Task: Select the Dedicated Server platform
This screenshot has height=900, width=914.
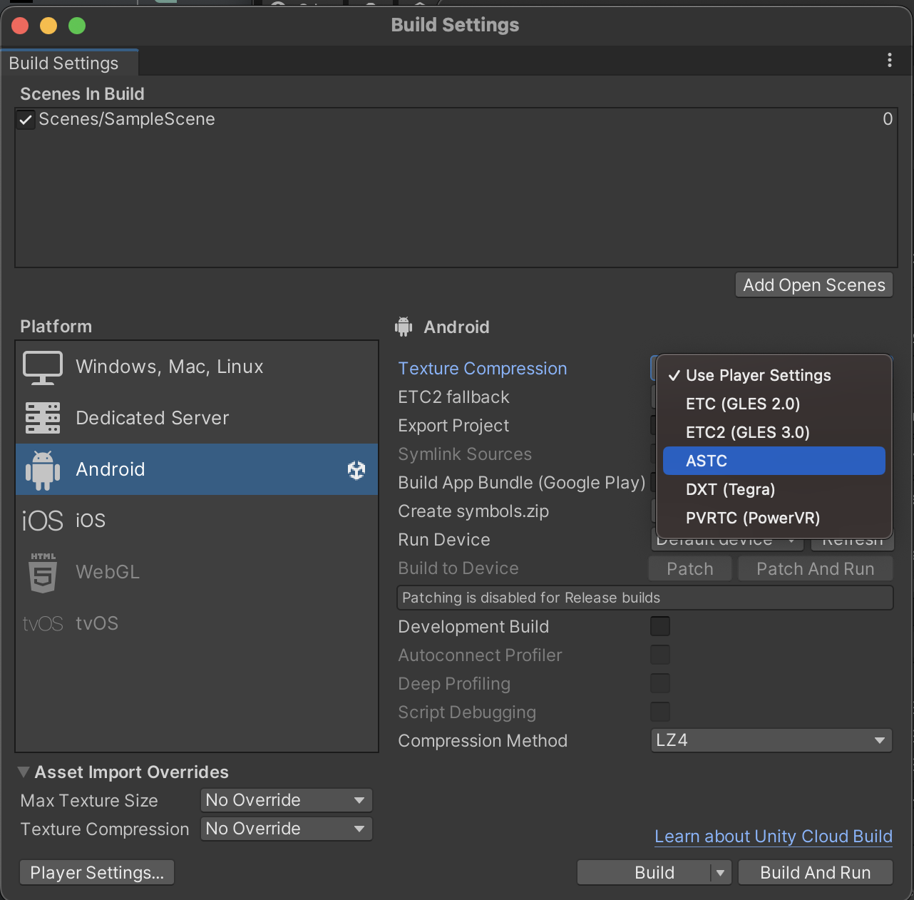Action: 197,418
